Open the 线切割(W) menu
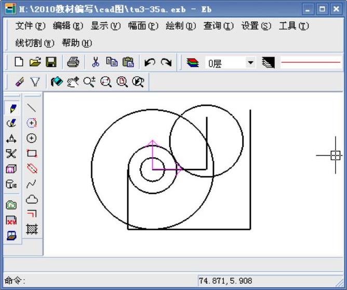This screenshot has height=290, width=347. (35, 43)
